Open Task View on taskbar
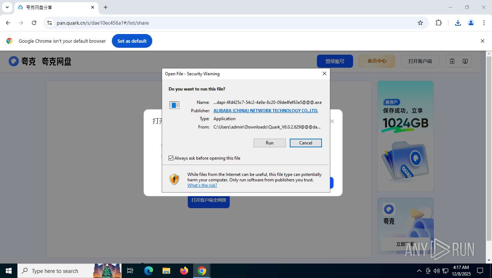 pos(130,271)
